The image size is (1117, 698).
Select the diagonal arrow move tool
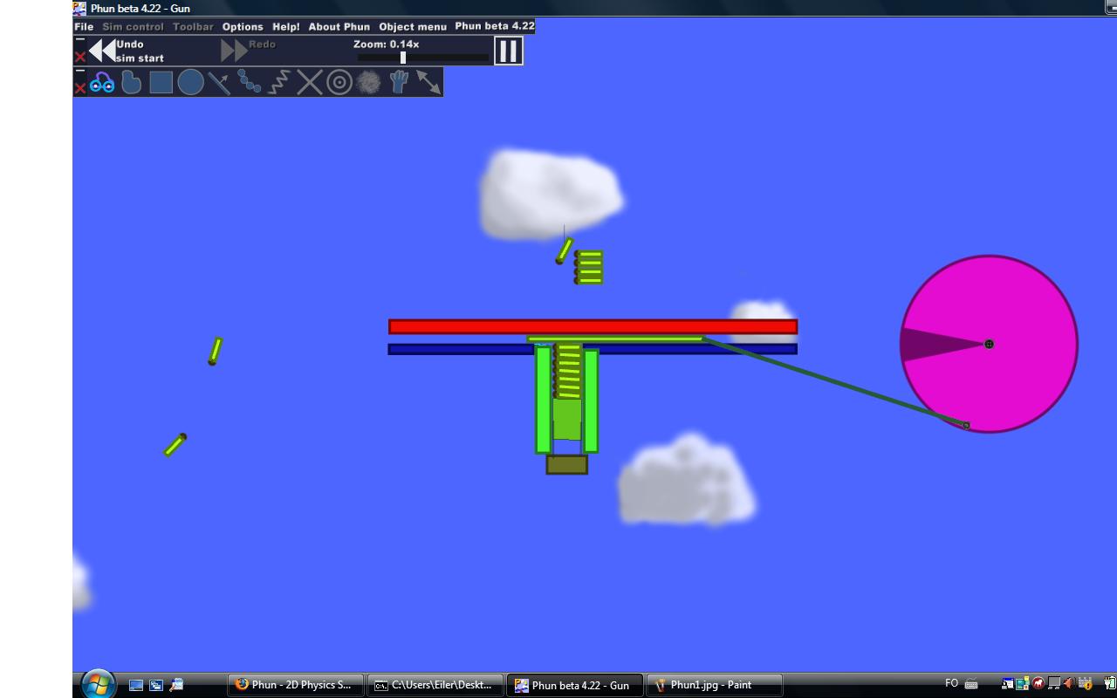click(428, 83)
